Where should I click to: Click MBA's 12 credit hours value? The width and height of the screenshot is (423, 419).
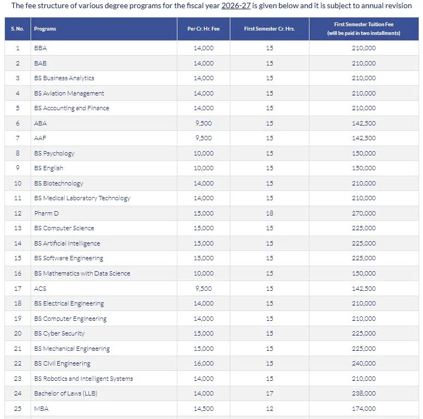pos(270,409)
